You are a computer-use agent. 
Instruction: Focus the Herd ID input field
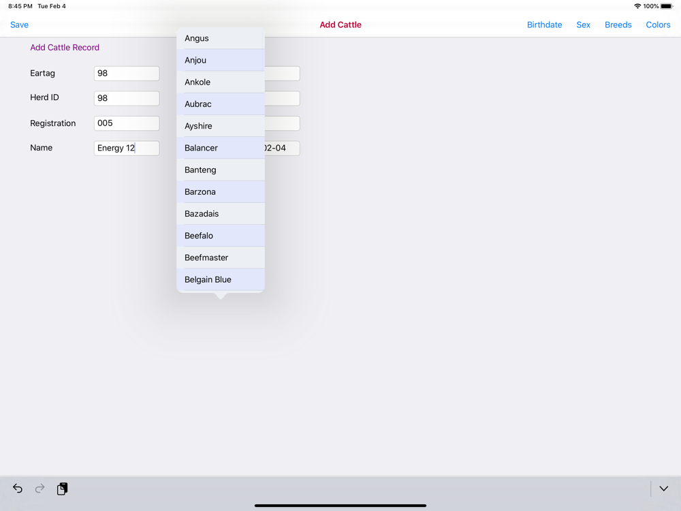tap(127, 98)
